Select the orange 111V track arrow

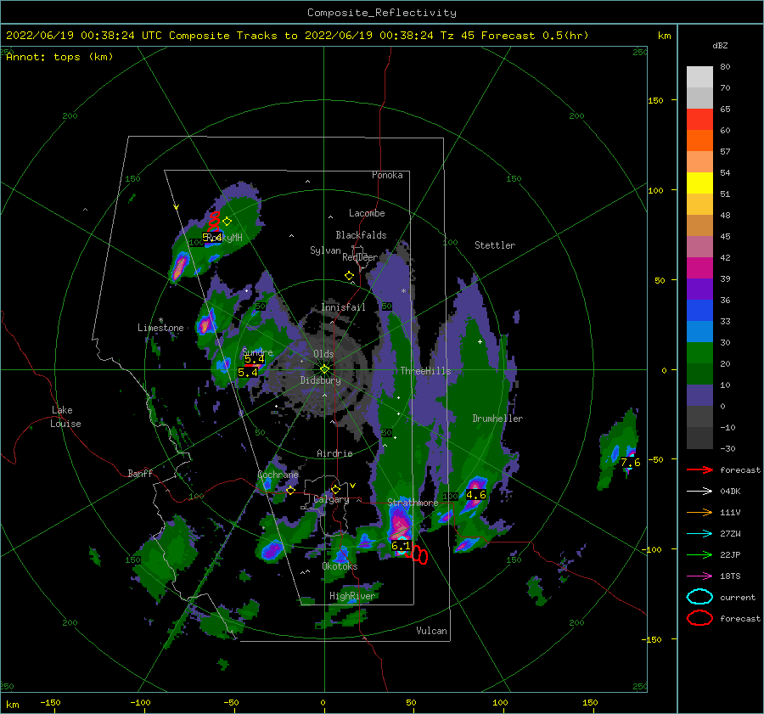point(699,512)
